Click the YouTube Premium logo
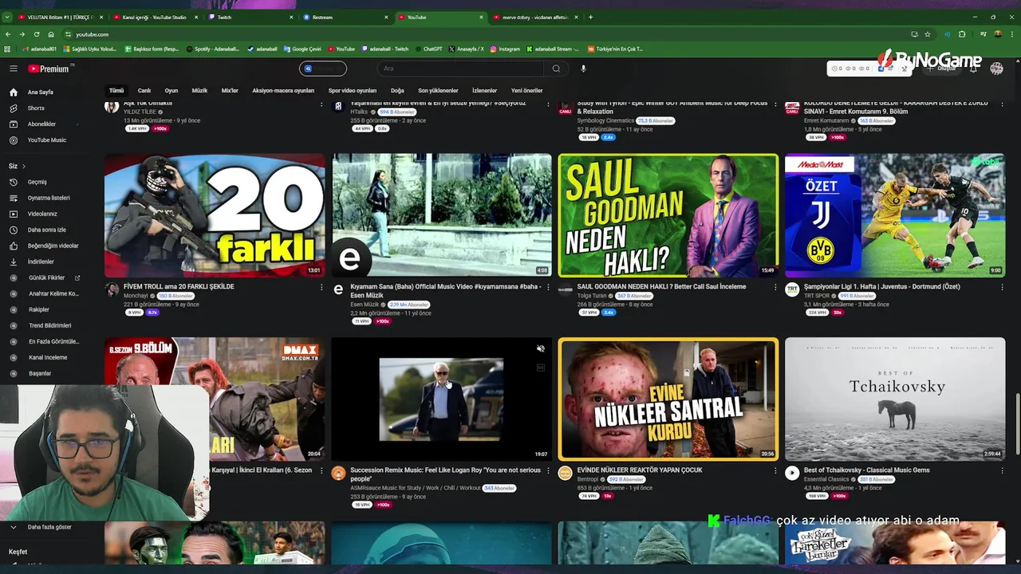The width and height of the screenshot is (1021, 574). tap(50, 69)
